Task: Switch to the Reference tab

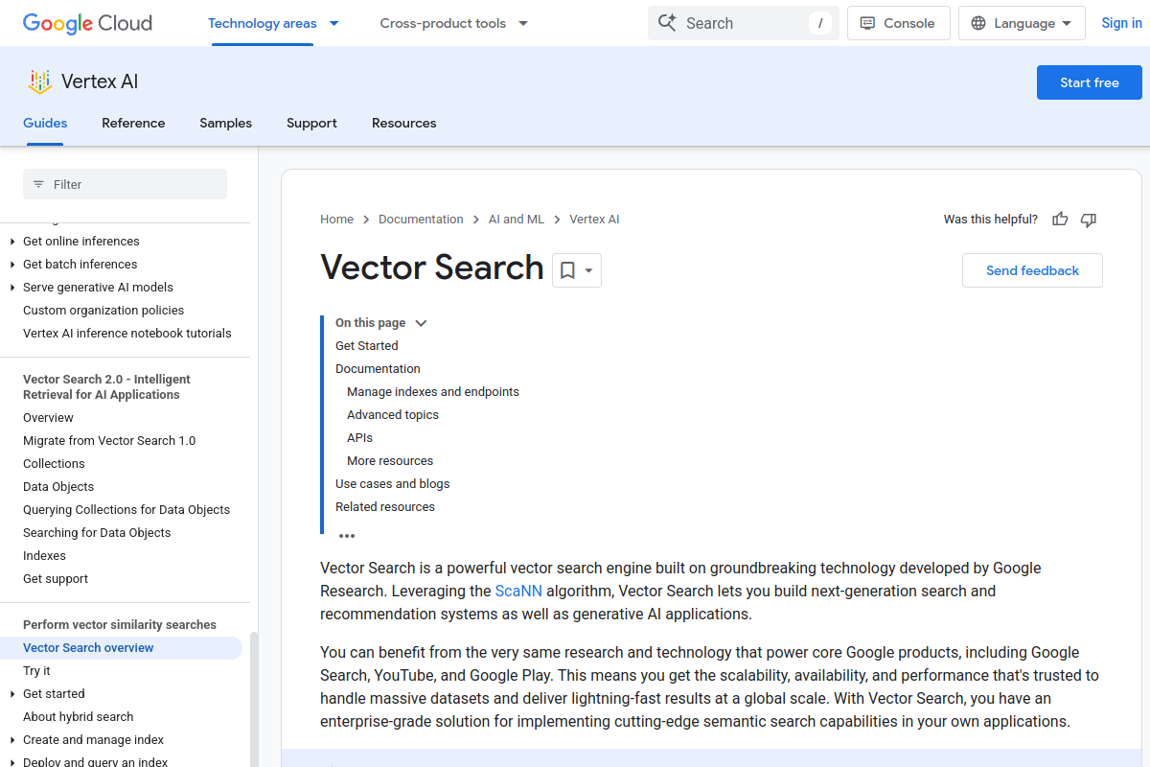Action: coord(133,123)
